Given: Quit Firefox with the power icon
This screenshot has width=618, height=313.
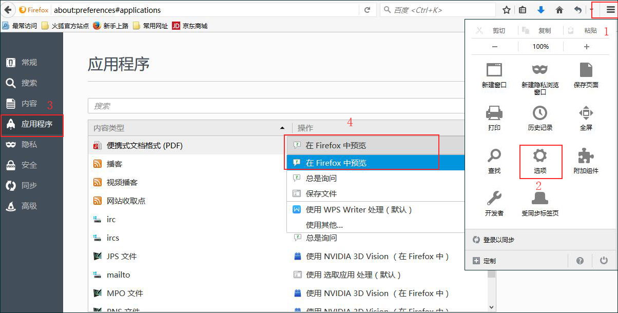Looking at the screenshot, I should [604, 261].
